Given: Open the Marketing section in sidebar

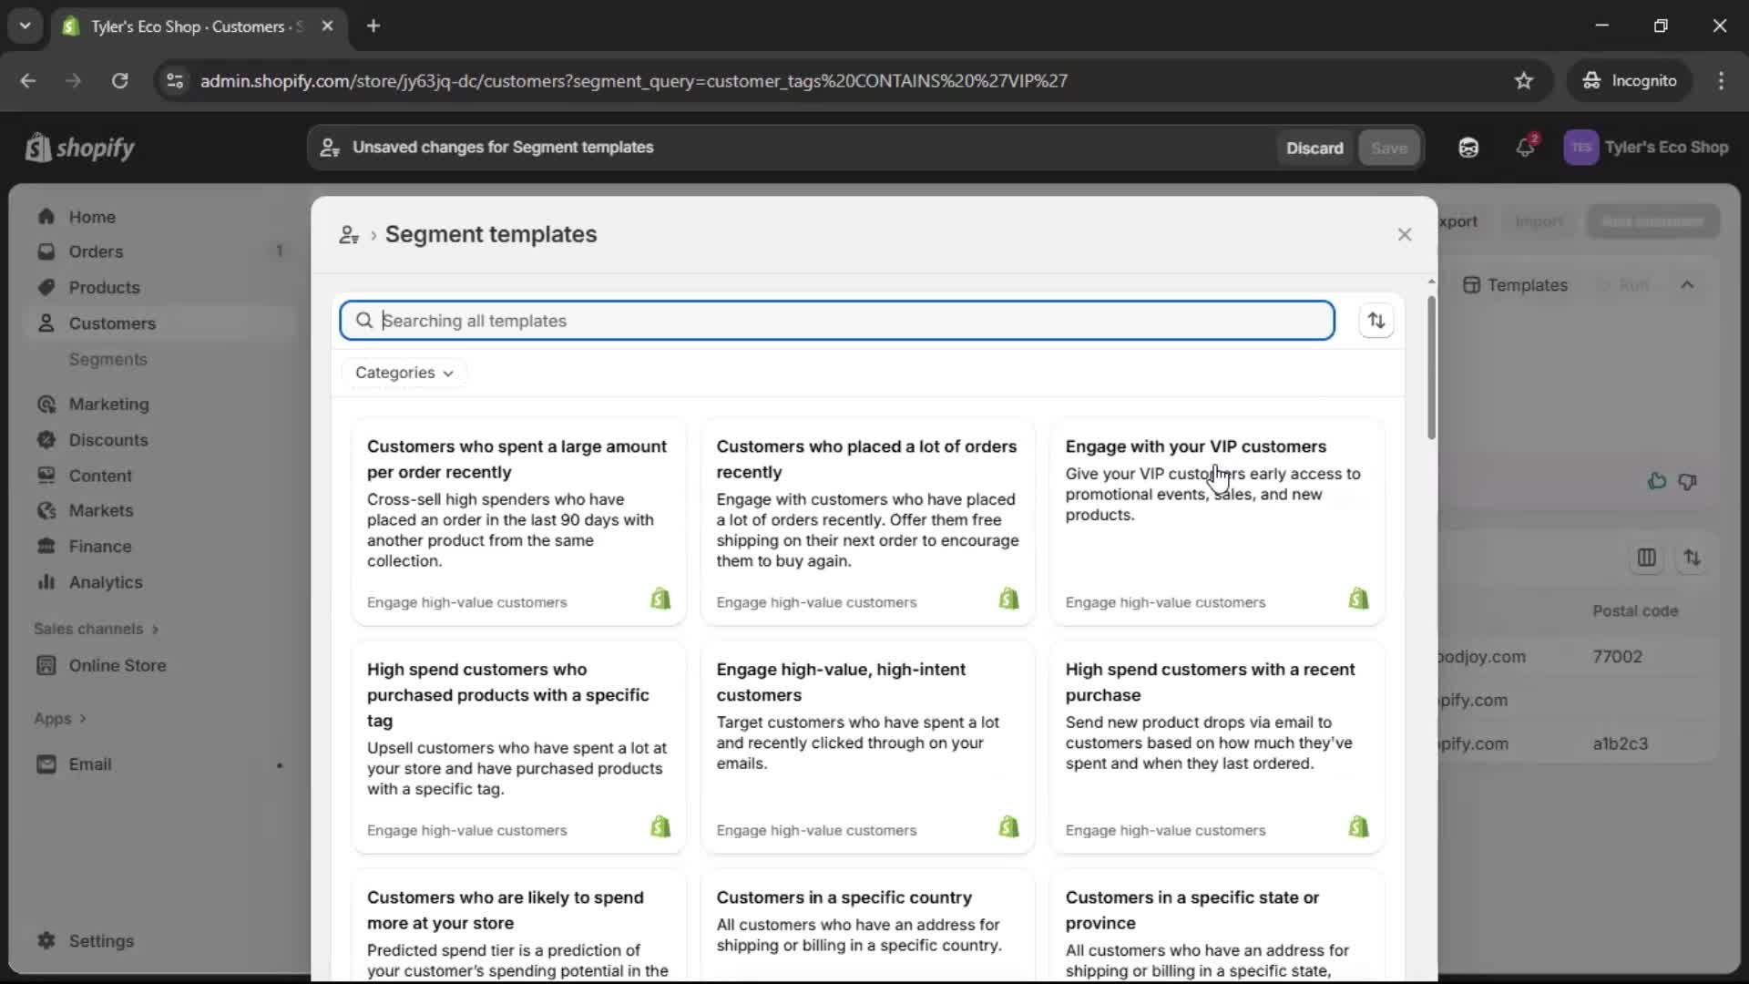Looking at the screenshot, I should tap(109, 404).
